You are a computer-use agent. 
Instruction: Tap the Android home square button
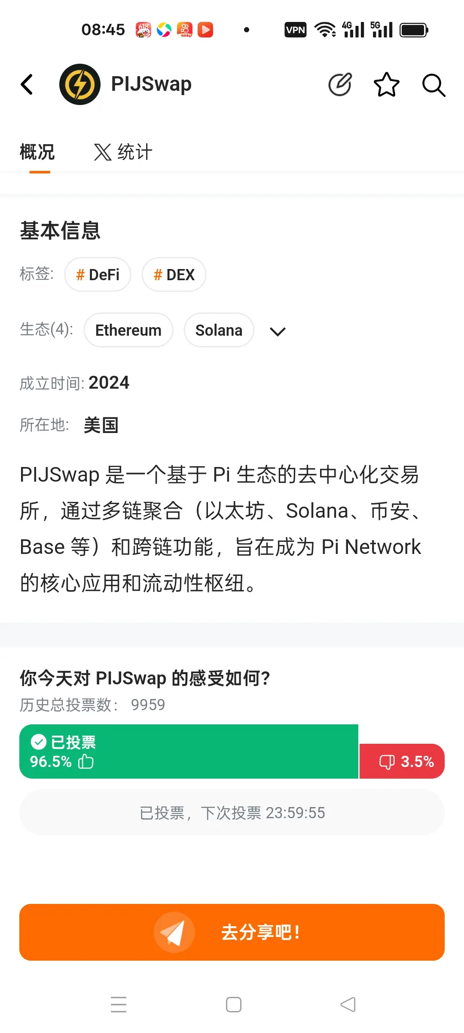pos(234,1005)
